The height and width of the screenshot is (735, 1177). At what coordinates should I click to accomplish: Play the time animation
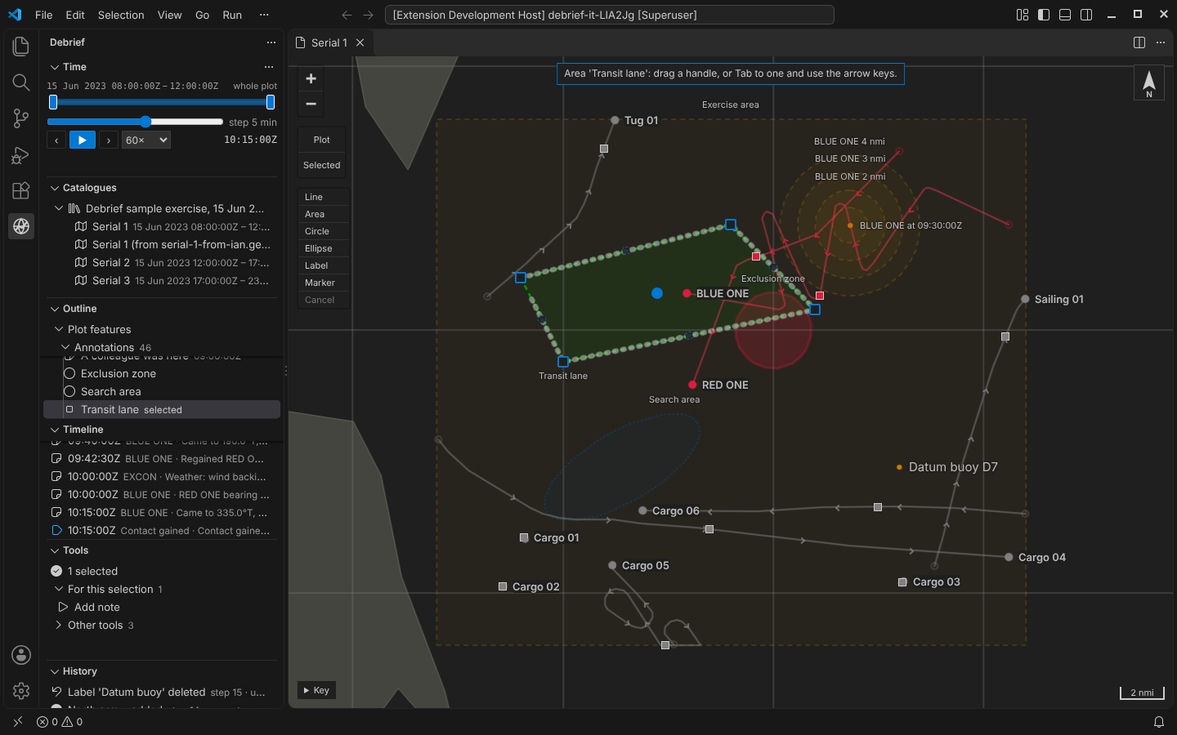83,140
